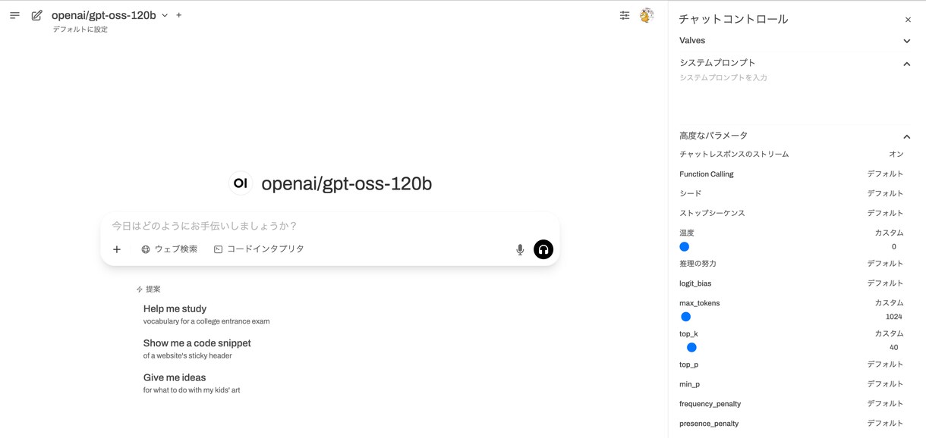Close the chat controls panel
The image size is (926, 438).
tap(908, 20)
